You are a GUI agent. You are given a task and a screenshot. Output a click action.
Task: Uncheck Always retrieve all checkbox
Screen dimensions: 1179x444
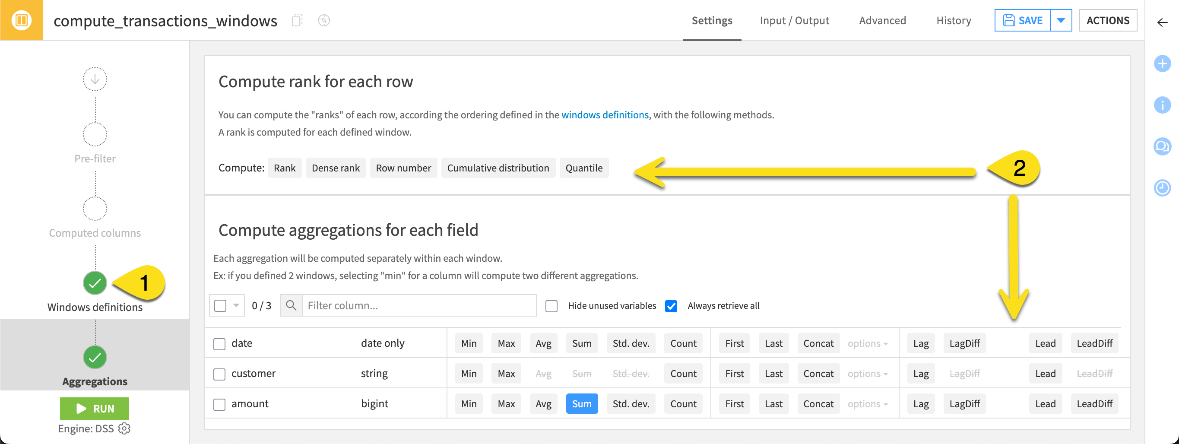click(x=671, y=306)
